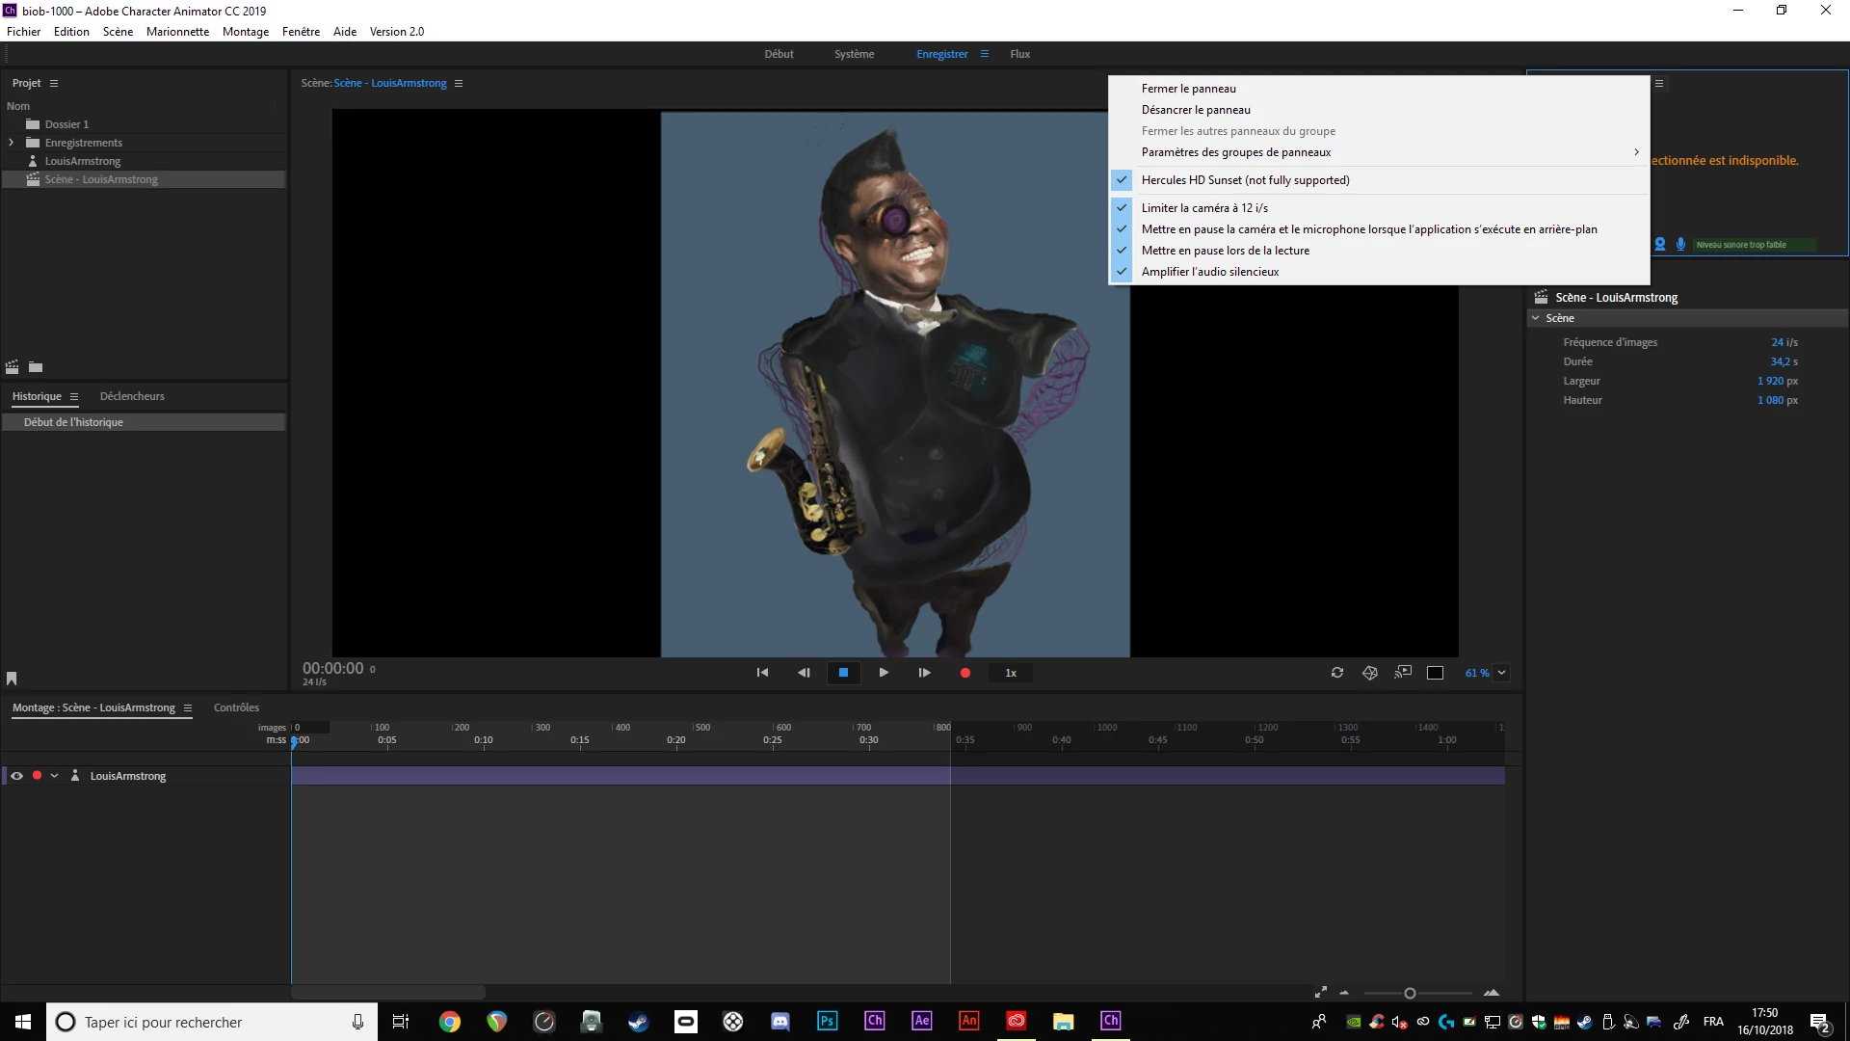1850x1041 pixels.
Task: Toggle the microphone input icon
Action: (x=1680, y=245)
